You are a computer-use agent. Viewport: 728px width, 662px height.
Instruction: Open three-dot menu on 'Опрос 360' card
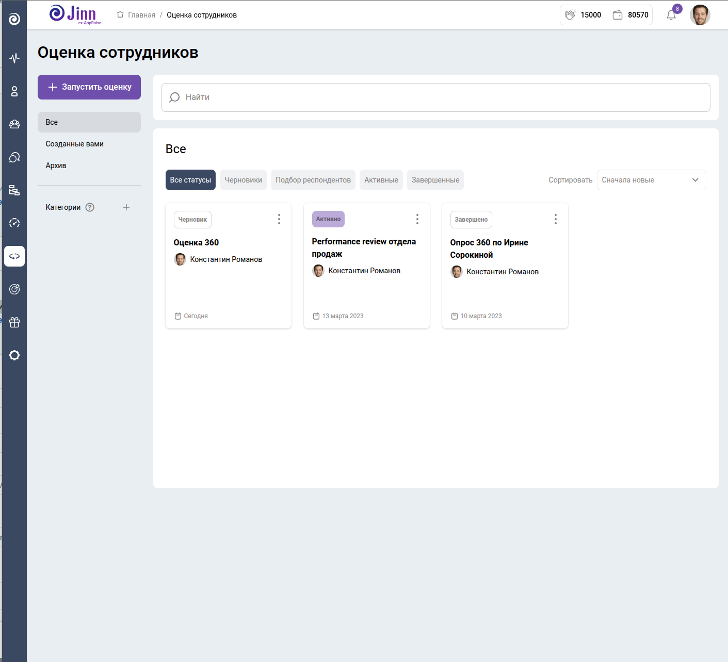[x=556, y=219]
